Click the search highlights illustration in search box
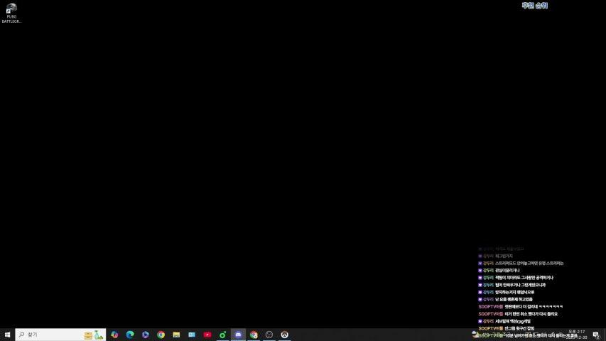 click(94, 335)
